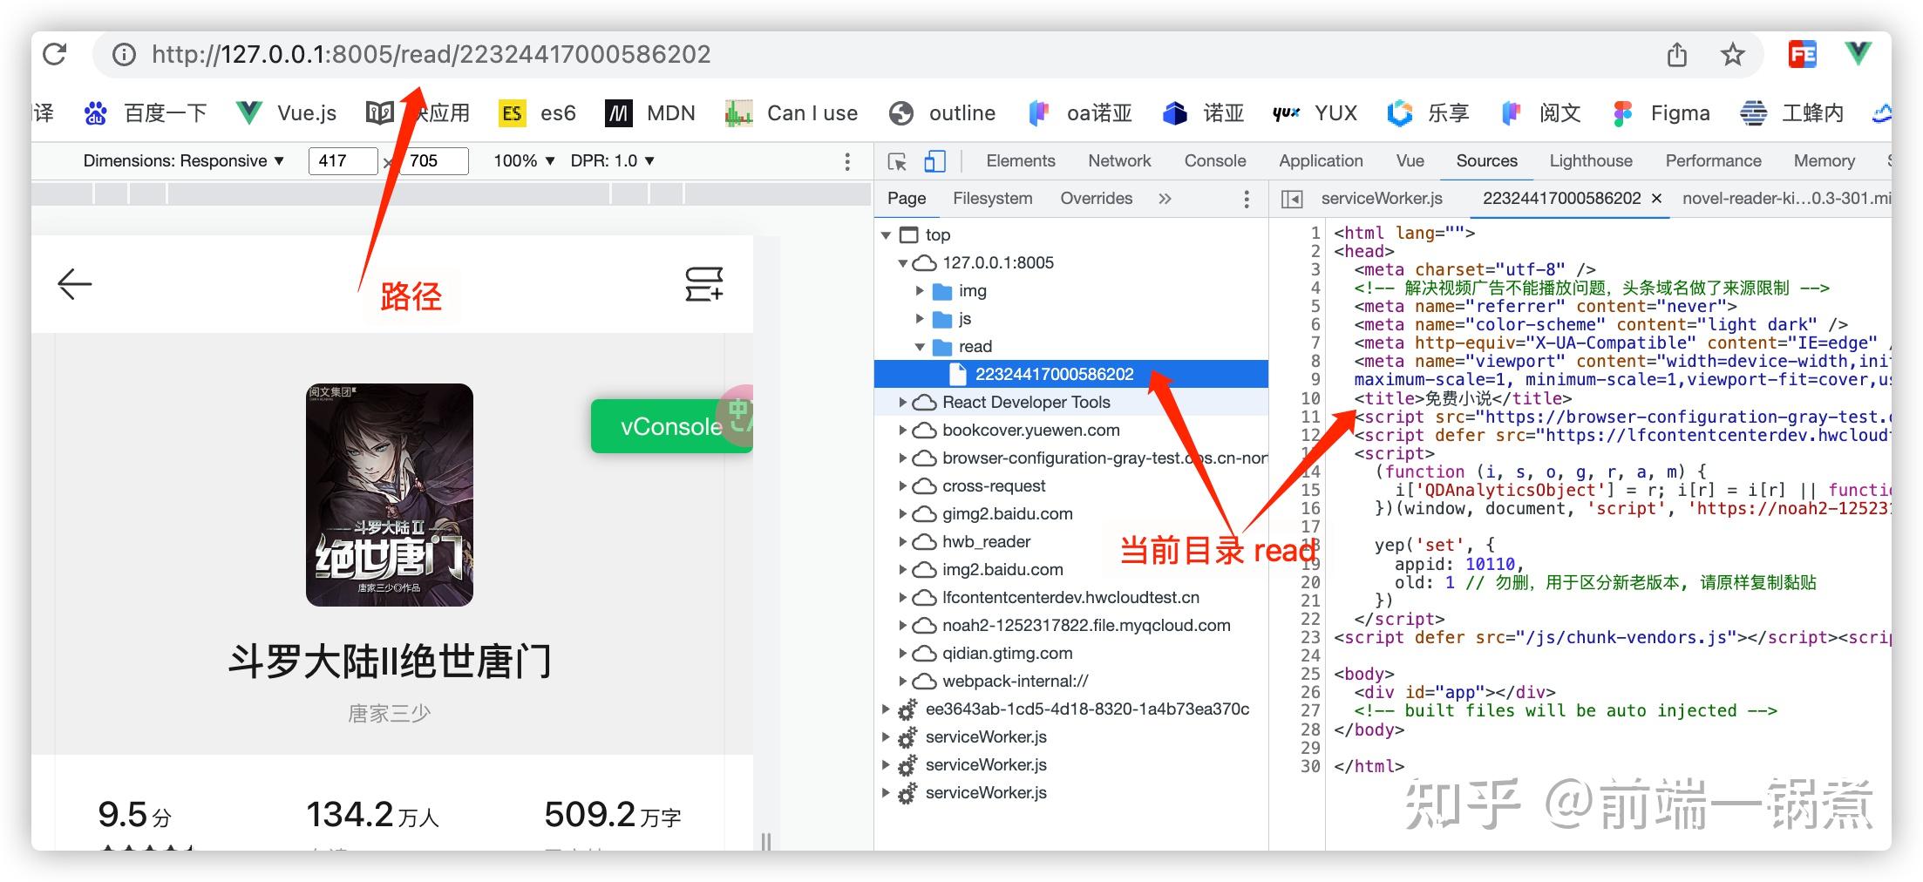
Task: Open the 乐享 bookmark
Action: 1428,113
